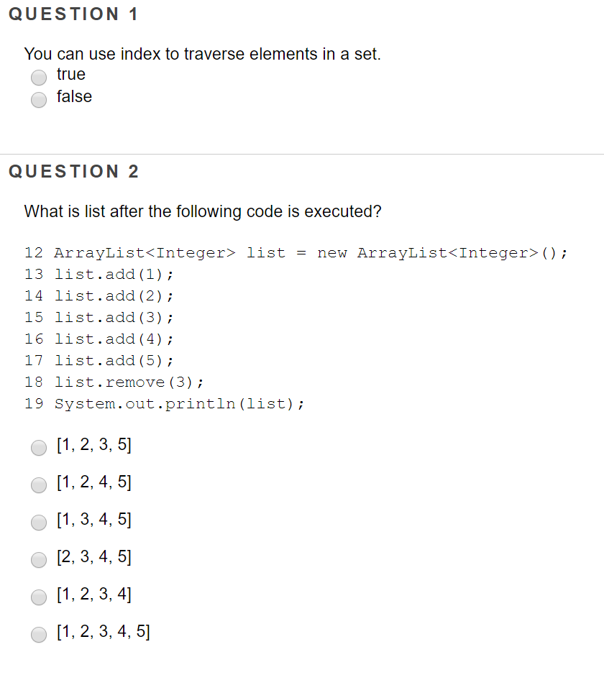Choose answer [1, 2, 3, 4] in Question 2
Screen dimensions: 604x675
[38, 597]
